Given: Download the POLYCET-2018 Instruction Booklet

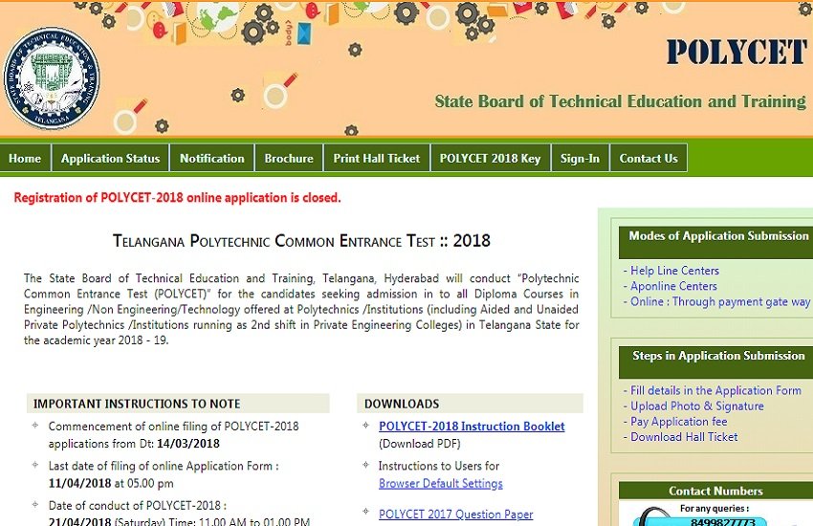Looking at the screenshot, I should [x=472, y=427].
